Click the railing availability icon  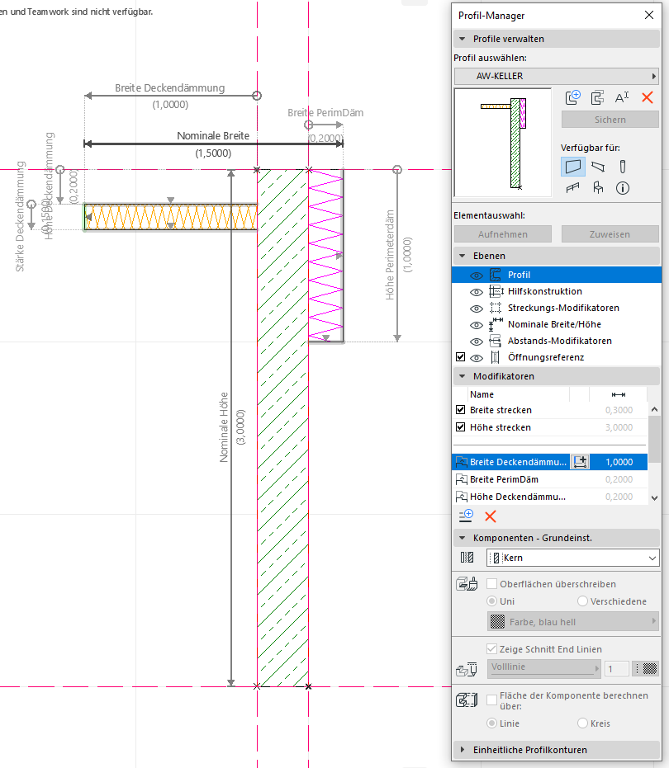(573, 188)
